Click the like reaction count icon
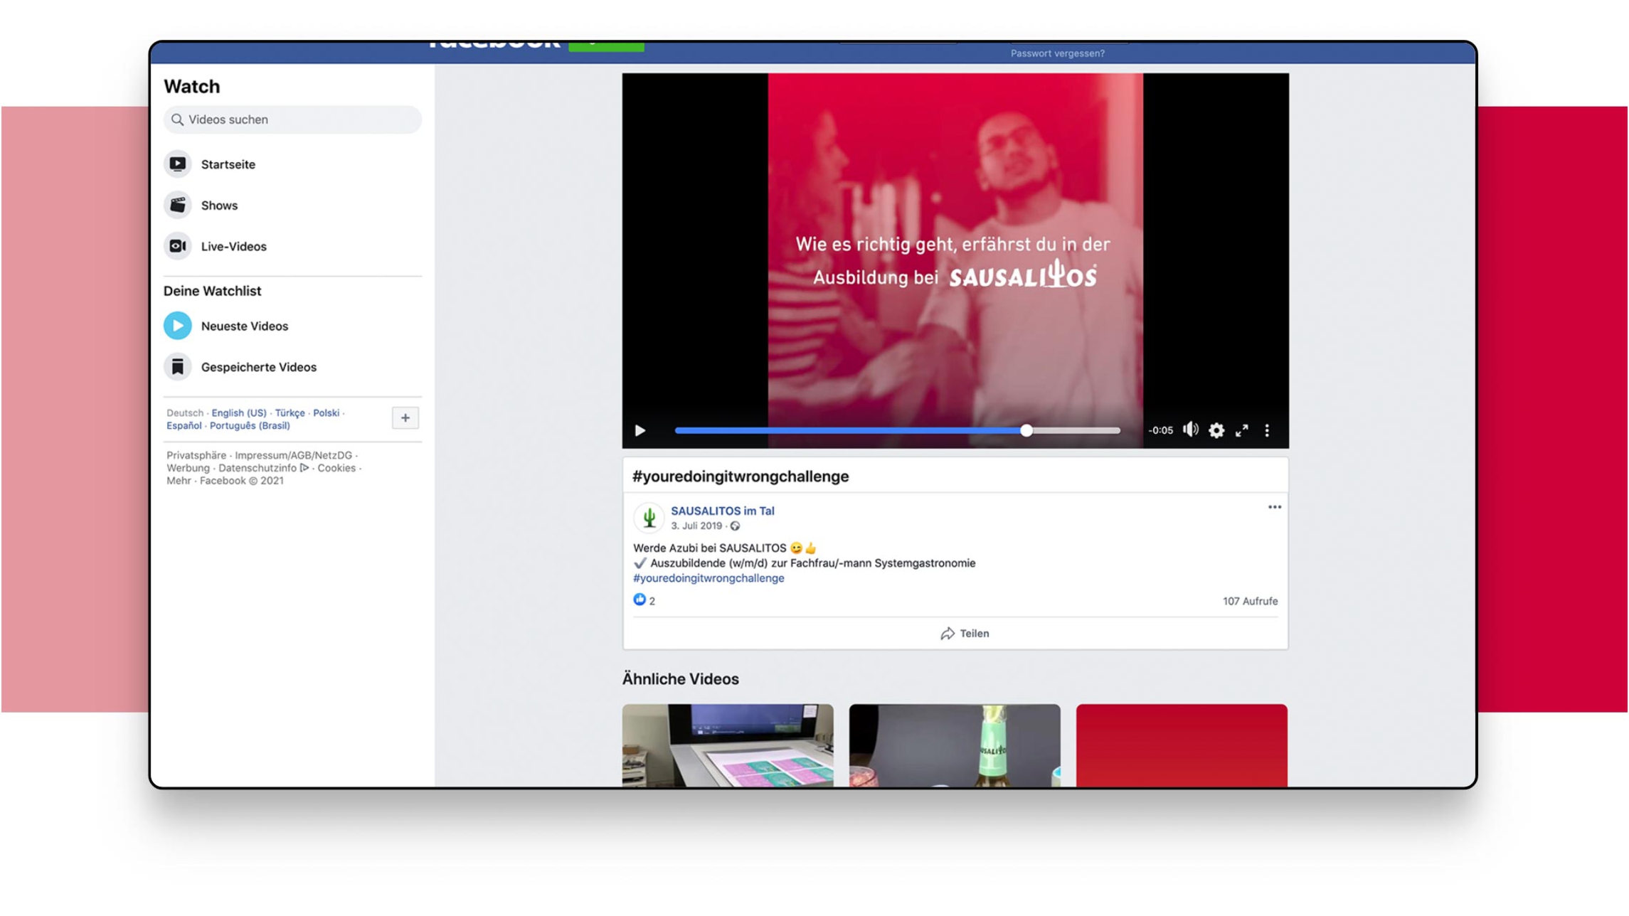Viewport: 1629px width, 916px height. (x=640, y=600)
